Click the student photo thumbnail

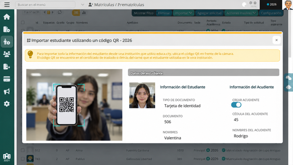pyautogui.click(x=142, y=95)
